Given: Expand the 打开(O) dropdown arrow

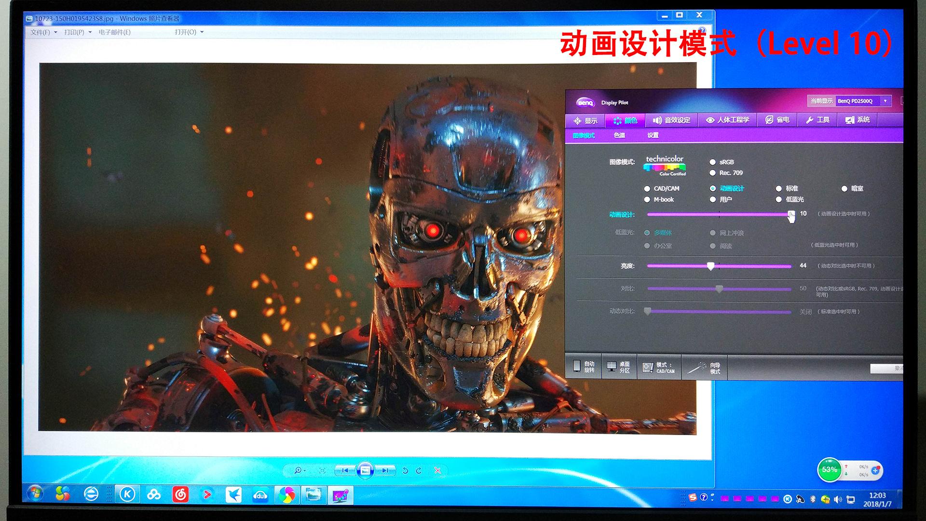Looking at the screenshot, I should 202,32.
